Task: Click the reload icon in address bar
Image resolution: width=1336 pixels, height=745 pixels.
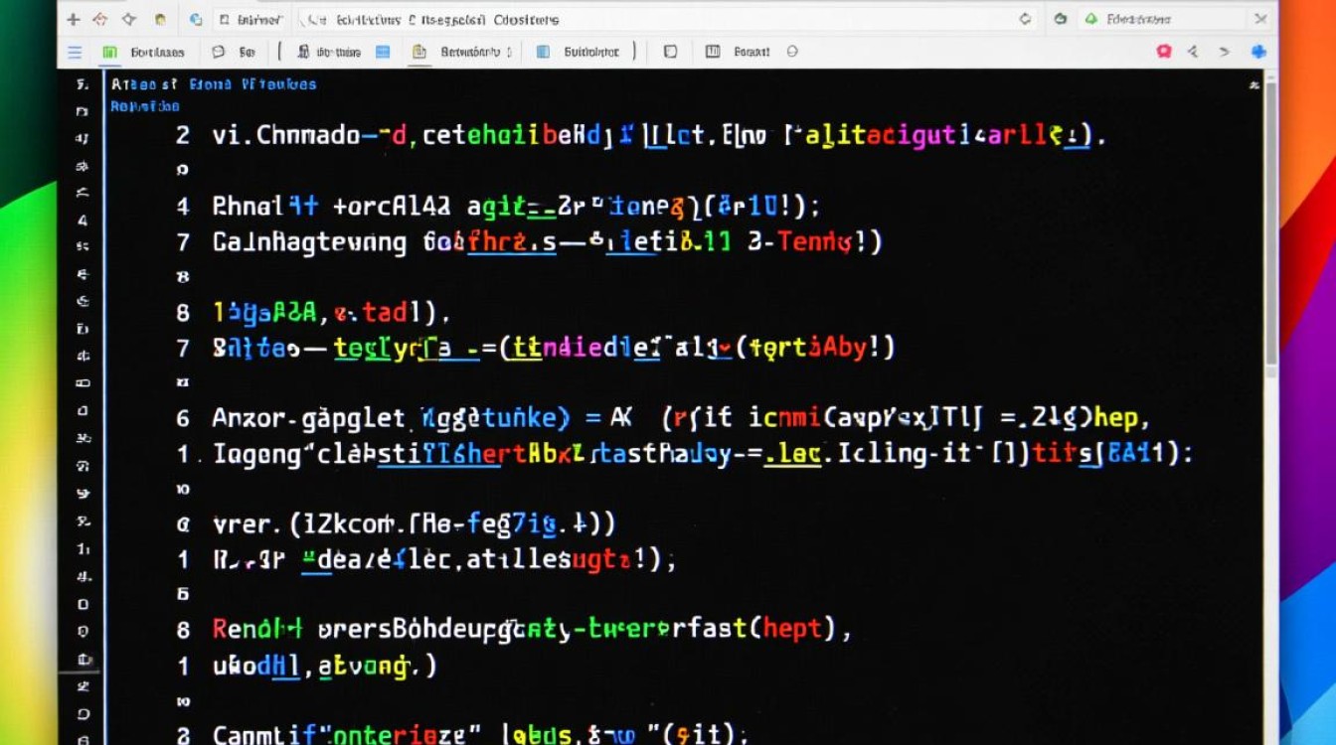Action: point(1026,19)
